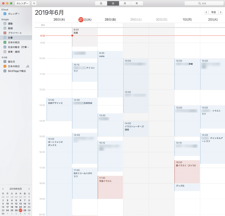225x216 pixels.
Task: Go to next month in mini calendar
Action: [29, 189]
